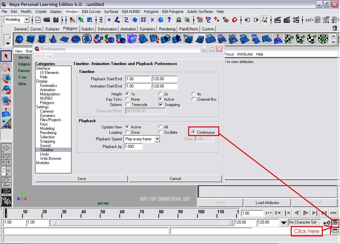Enable the Timecode checkbox
Screen dimensions: 340x244
pyautogui.click(x=128, y=105)
